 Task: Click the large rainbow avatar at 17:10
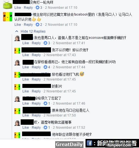pos(8,17)
